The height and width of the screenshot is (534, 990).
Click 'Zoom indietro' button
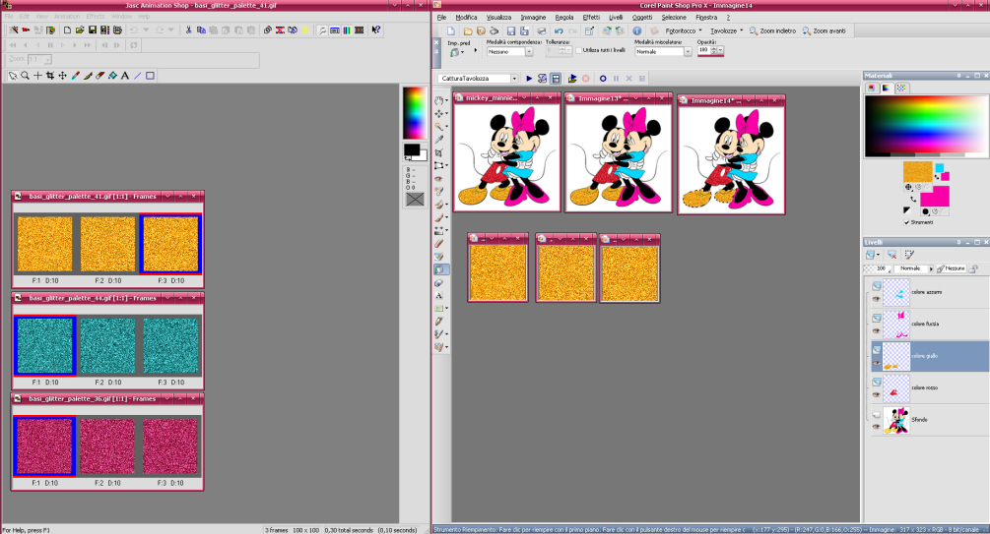[x=772, y=30]
